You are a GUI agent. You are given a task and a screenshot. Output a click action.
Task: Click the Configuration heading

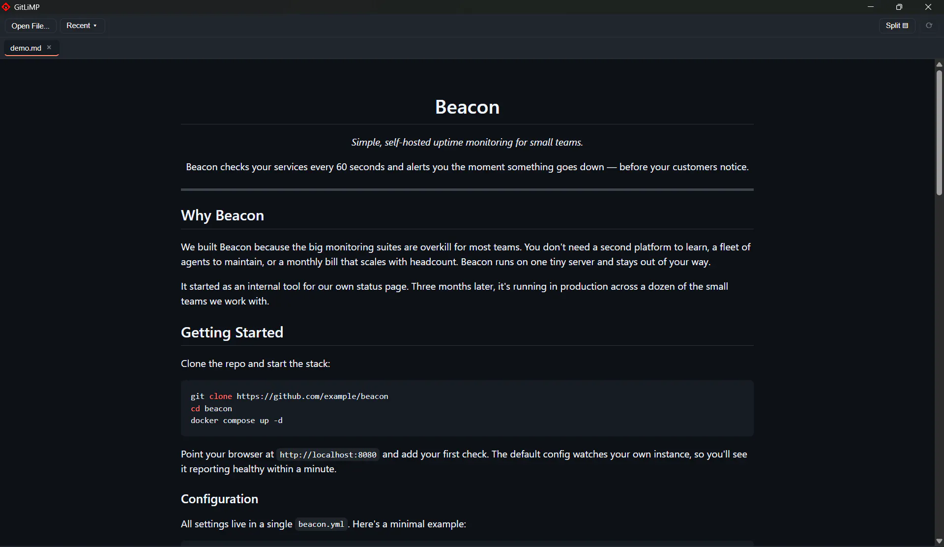point(219,499)
